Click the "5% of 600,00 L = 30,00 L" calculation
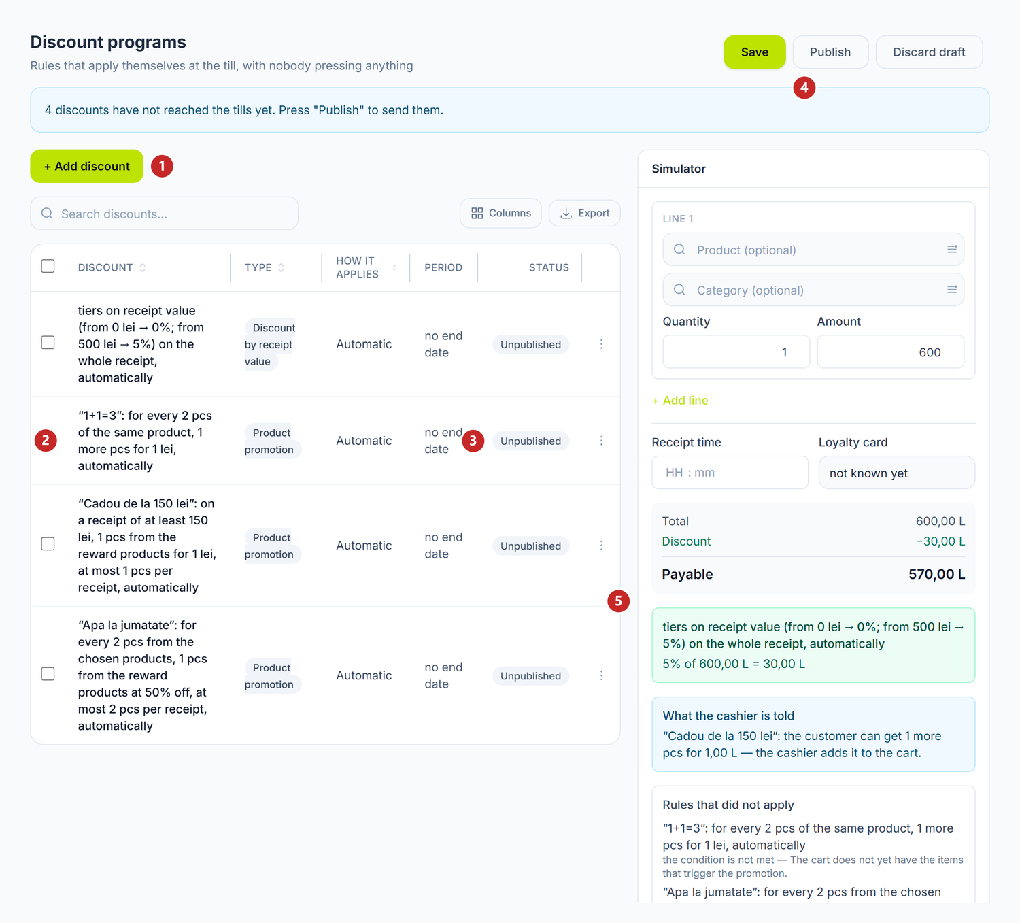The image size is (1020, 923). 734,664
